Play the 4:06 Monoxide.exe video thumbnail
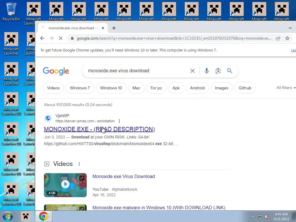Viewport: 296px width, 222px height. point(65,185)
